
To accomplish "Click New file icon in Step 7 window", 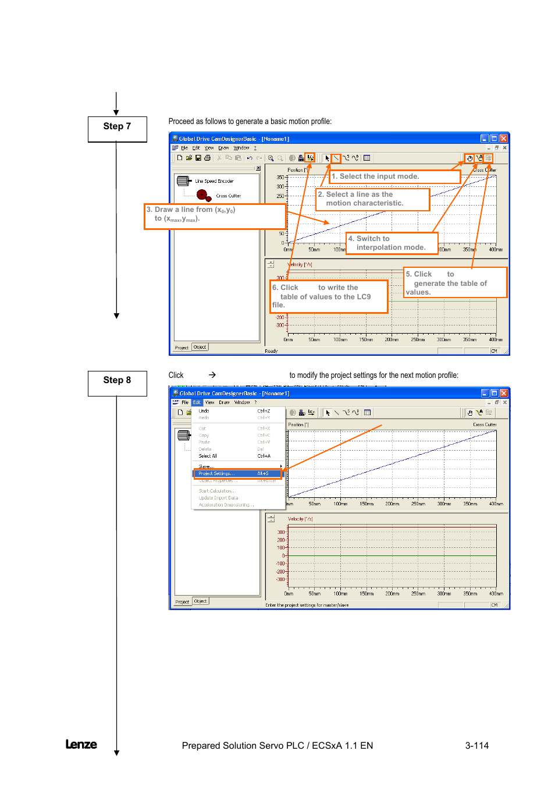I will click(x=180, y=158).
